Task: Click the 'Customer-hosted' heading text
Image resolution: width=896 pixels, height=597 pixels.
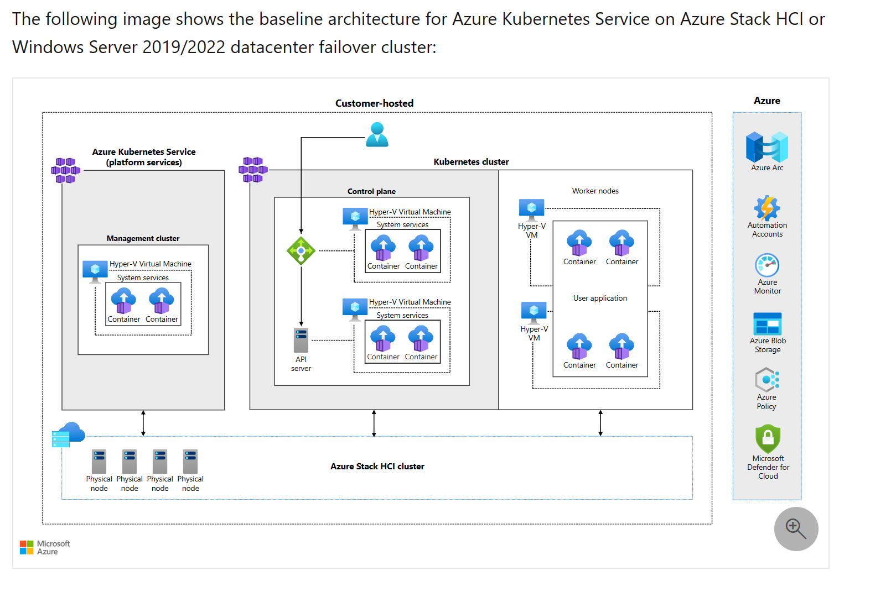Action: pos(375,103)
